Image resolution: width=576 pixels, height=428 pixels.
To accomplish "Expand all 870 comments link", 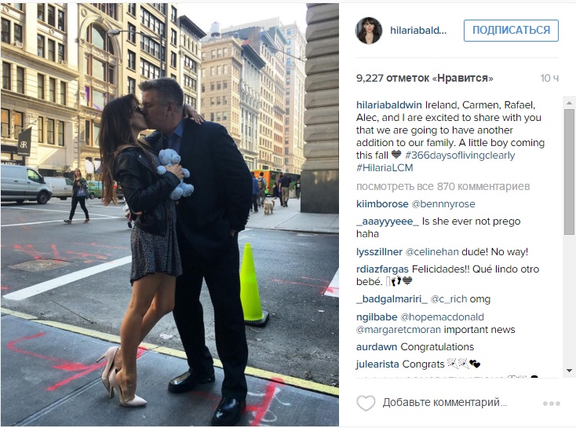I will tap(443, 186).
